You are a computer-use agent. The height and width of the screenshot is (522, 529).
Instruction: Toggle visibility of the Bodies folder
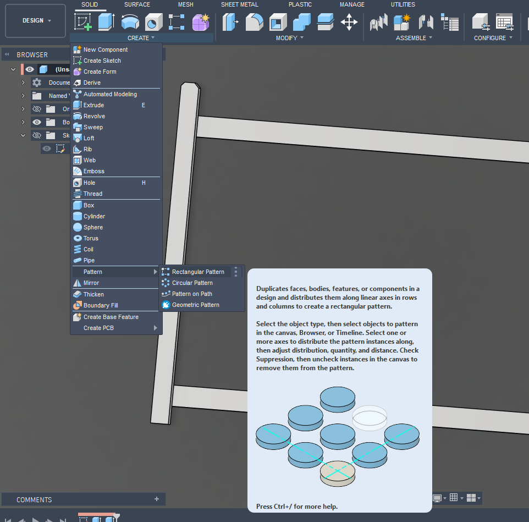pyautogui.click(x=37, y=122)
